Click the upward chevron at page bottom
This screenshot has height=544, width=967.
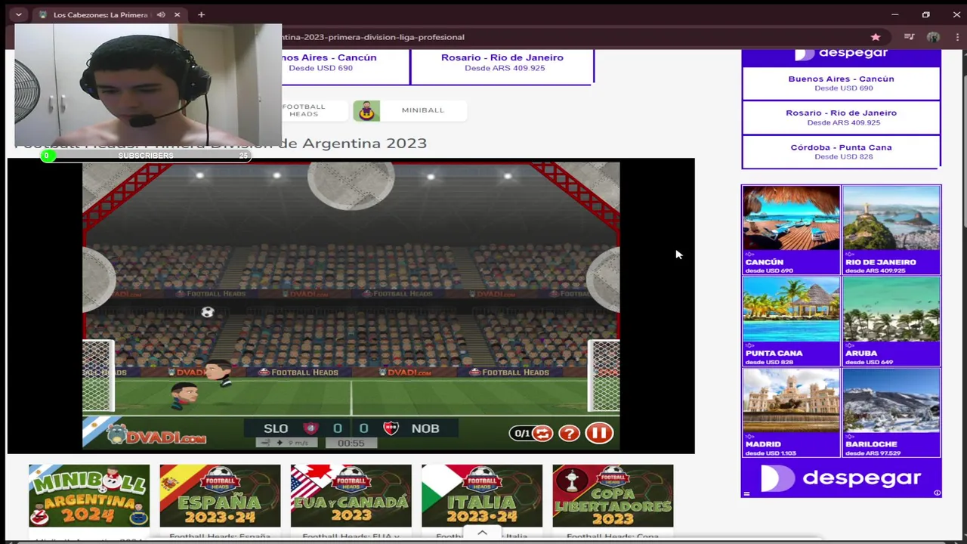(x=482, y=533)
